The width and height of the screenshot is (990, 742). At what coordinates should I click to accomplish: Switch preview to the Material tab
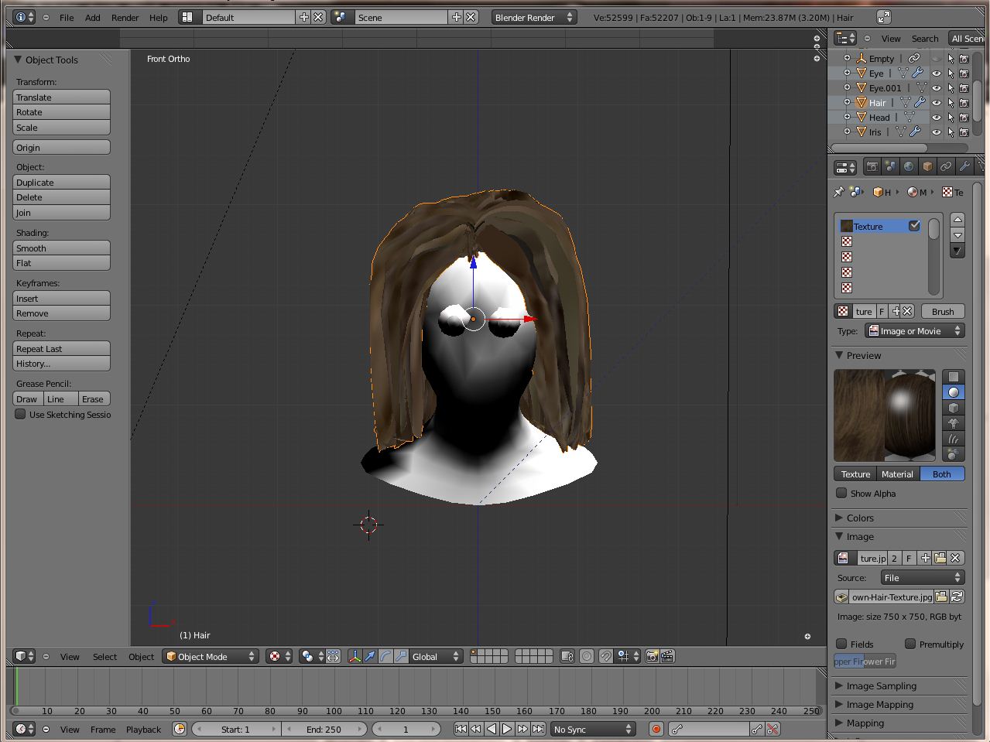click(x=897, y=474)
